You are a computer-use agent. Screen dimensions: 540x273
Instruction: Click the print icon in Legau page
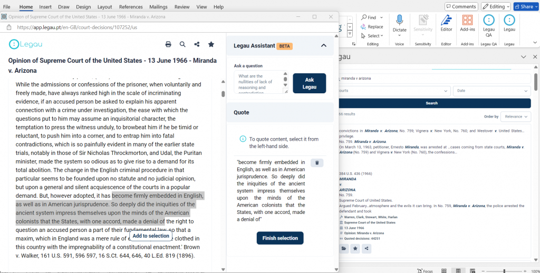pos(168,44)
